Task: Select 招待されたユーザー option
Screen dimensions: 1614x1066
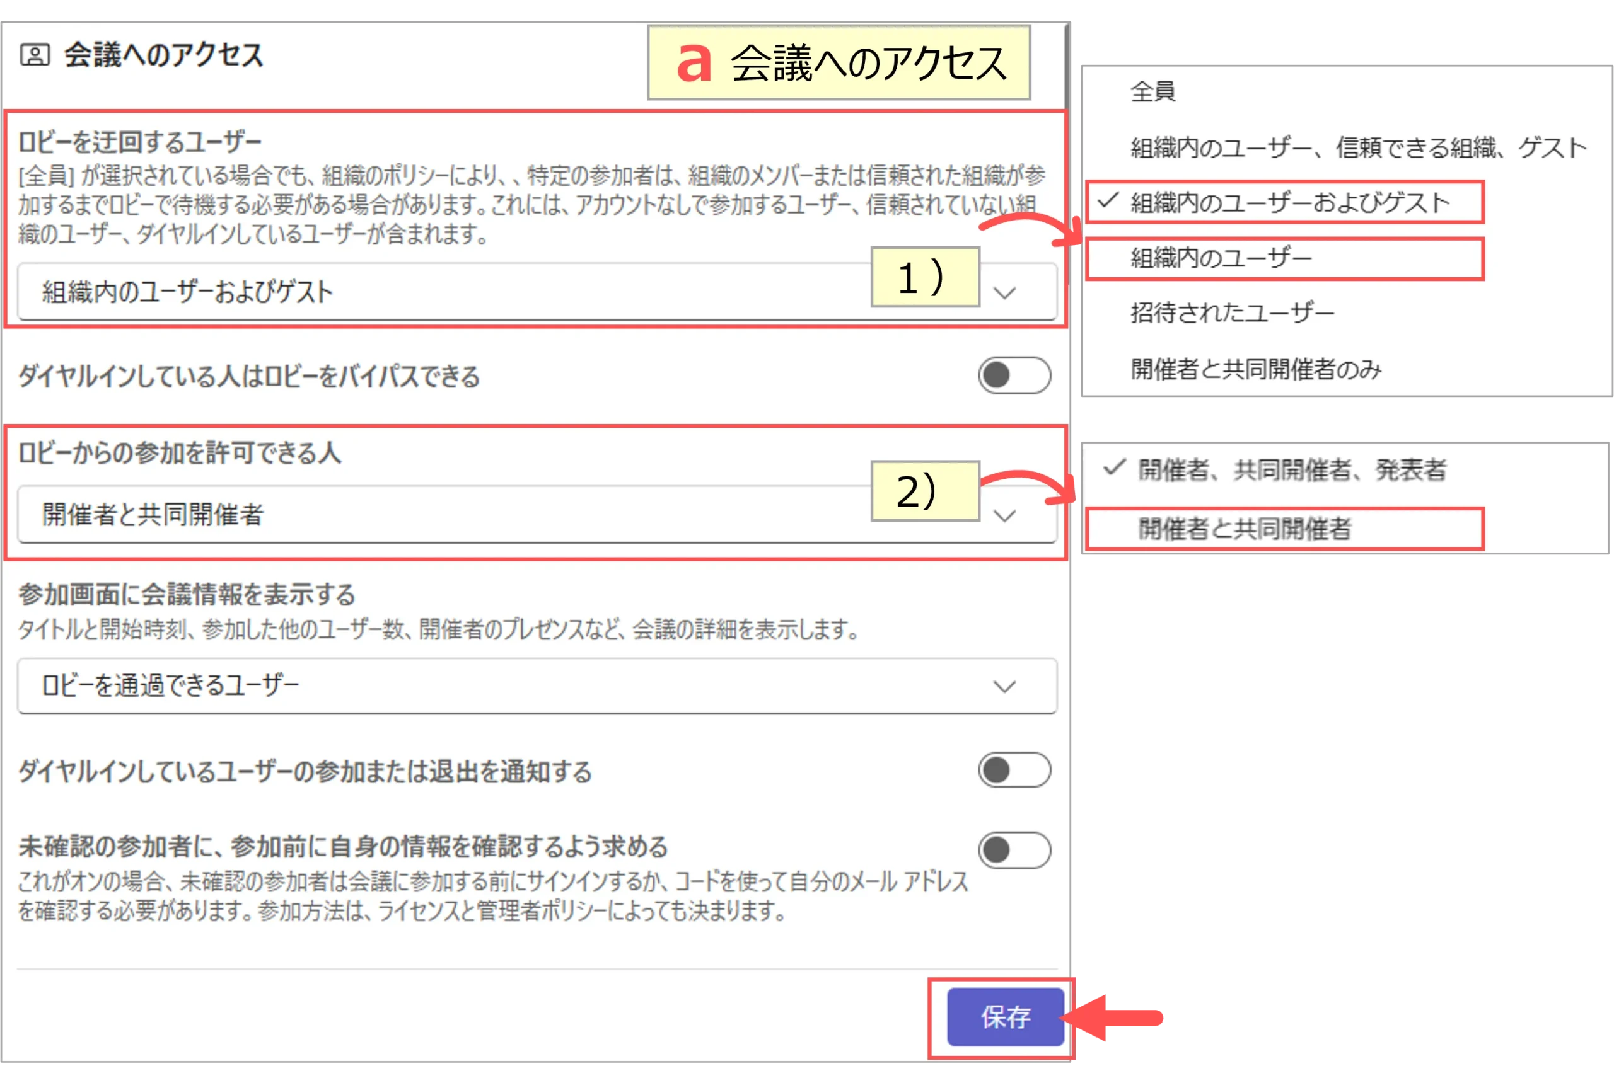Action: pos(1232,312)
